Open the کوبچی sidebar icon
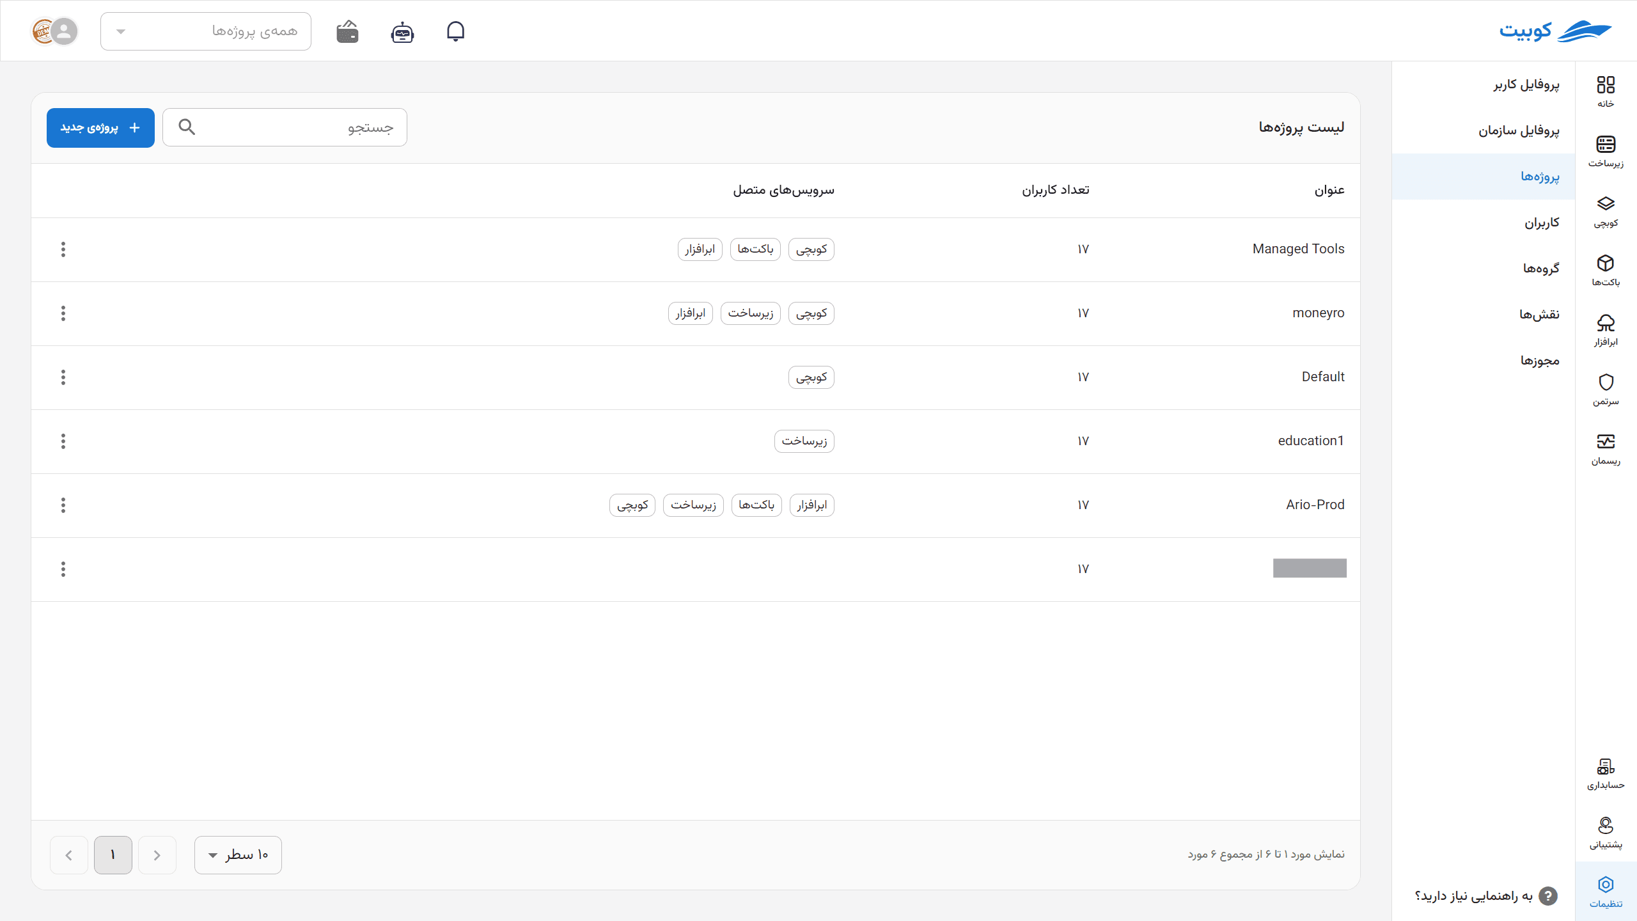This screenshot has width=1637, height=921. click(1606, 211)
